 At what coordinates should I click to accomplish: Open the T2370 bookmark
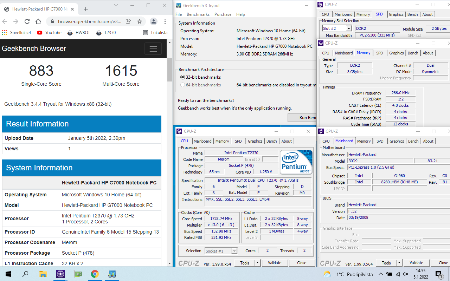coord(106,33)
